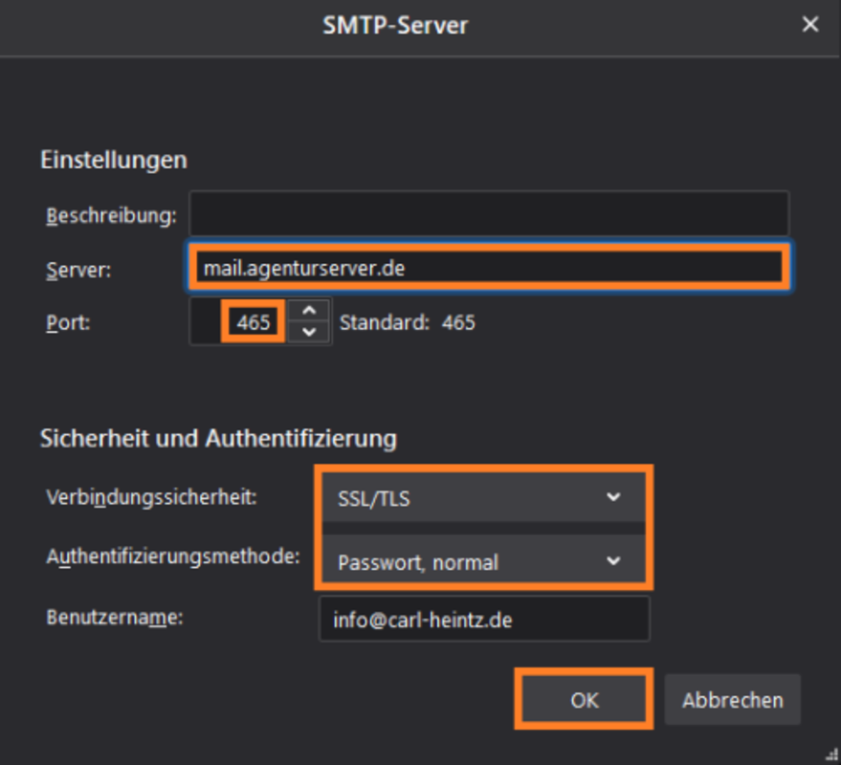Expand the Passwort, normal authentication dropdown
The image size is (841, 765).
[483, 560]
